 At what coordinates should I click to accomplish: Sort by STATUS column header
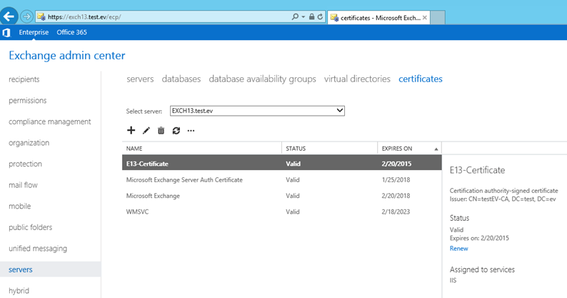click(x=296, y=149)
